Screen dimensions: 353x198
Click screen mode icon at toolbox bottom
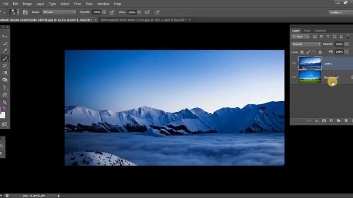point(4,124)
